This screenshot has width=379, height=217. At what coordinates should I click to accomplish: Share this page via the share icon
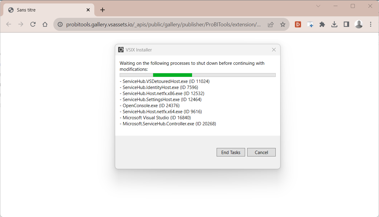pyautogui.click(x=271, y=25)
